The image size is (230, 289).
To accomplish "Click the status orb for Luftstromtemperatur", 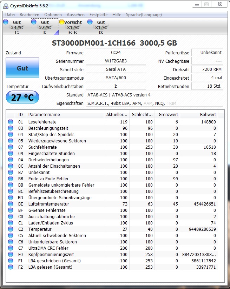I will click(x=11, y=204).
